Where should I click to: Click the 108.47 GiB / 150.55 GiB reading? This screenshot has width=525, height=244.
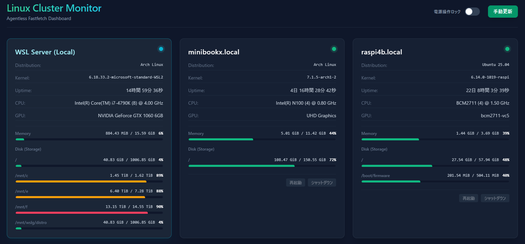300,160
